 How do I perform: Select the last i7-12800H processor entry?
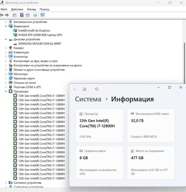[x=42, y=178]
